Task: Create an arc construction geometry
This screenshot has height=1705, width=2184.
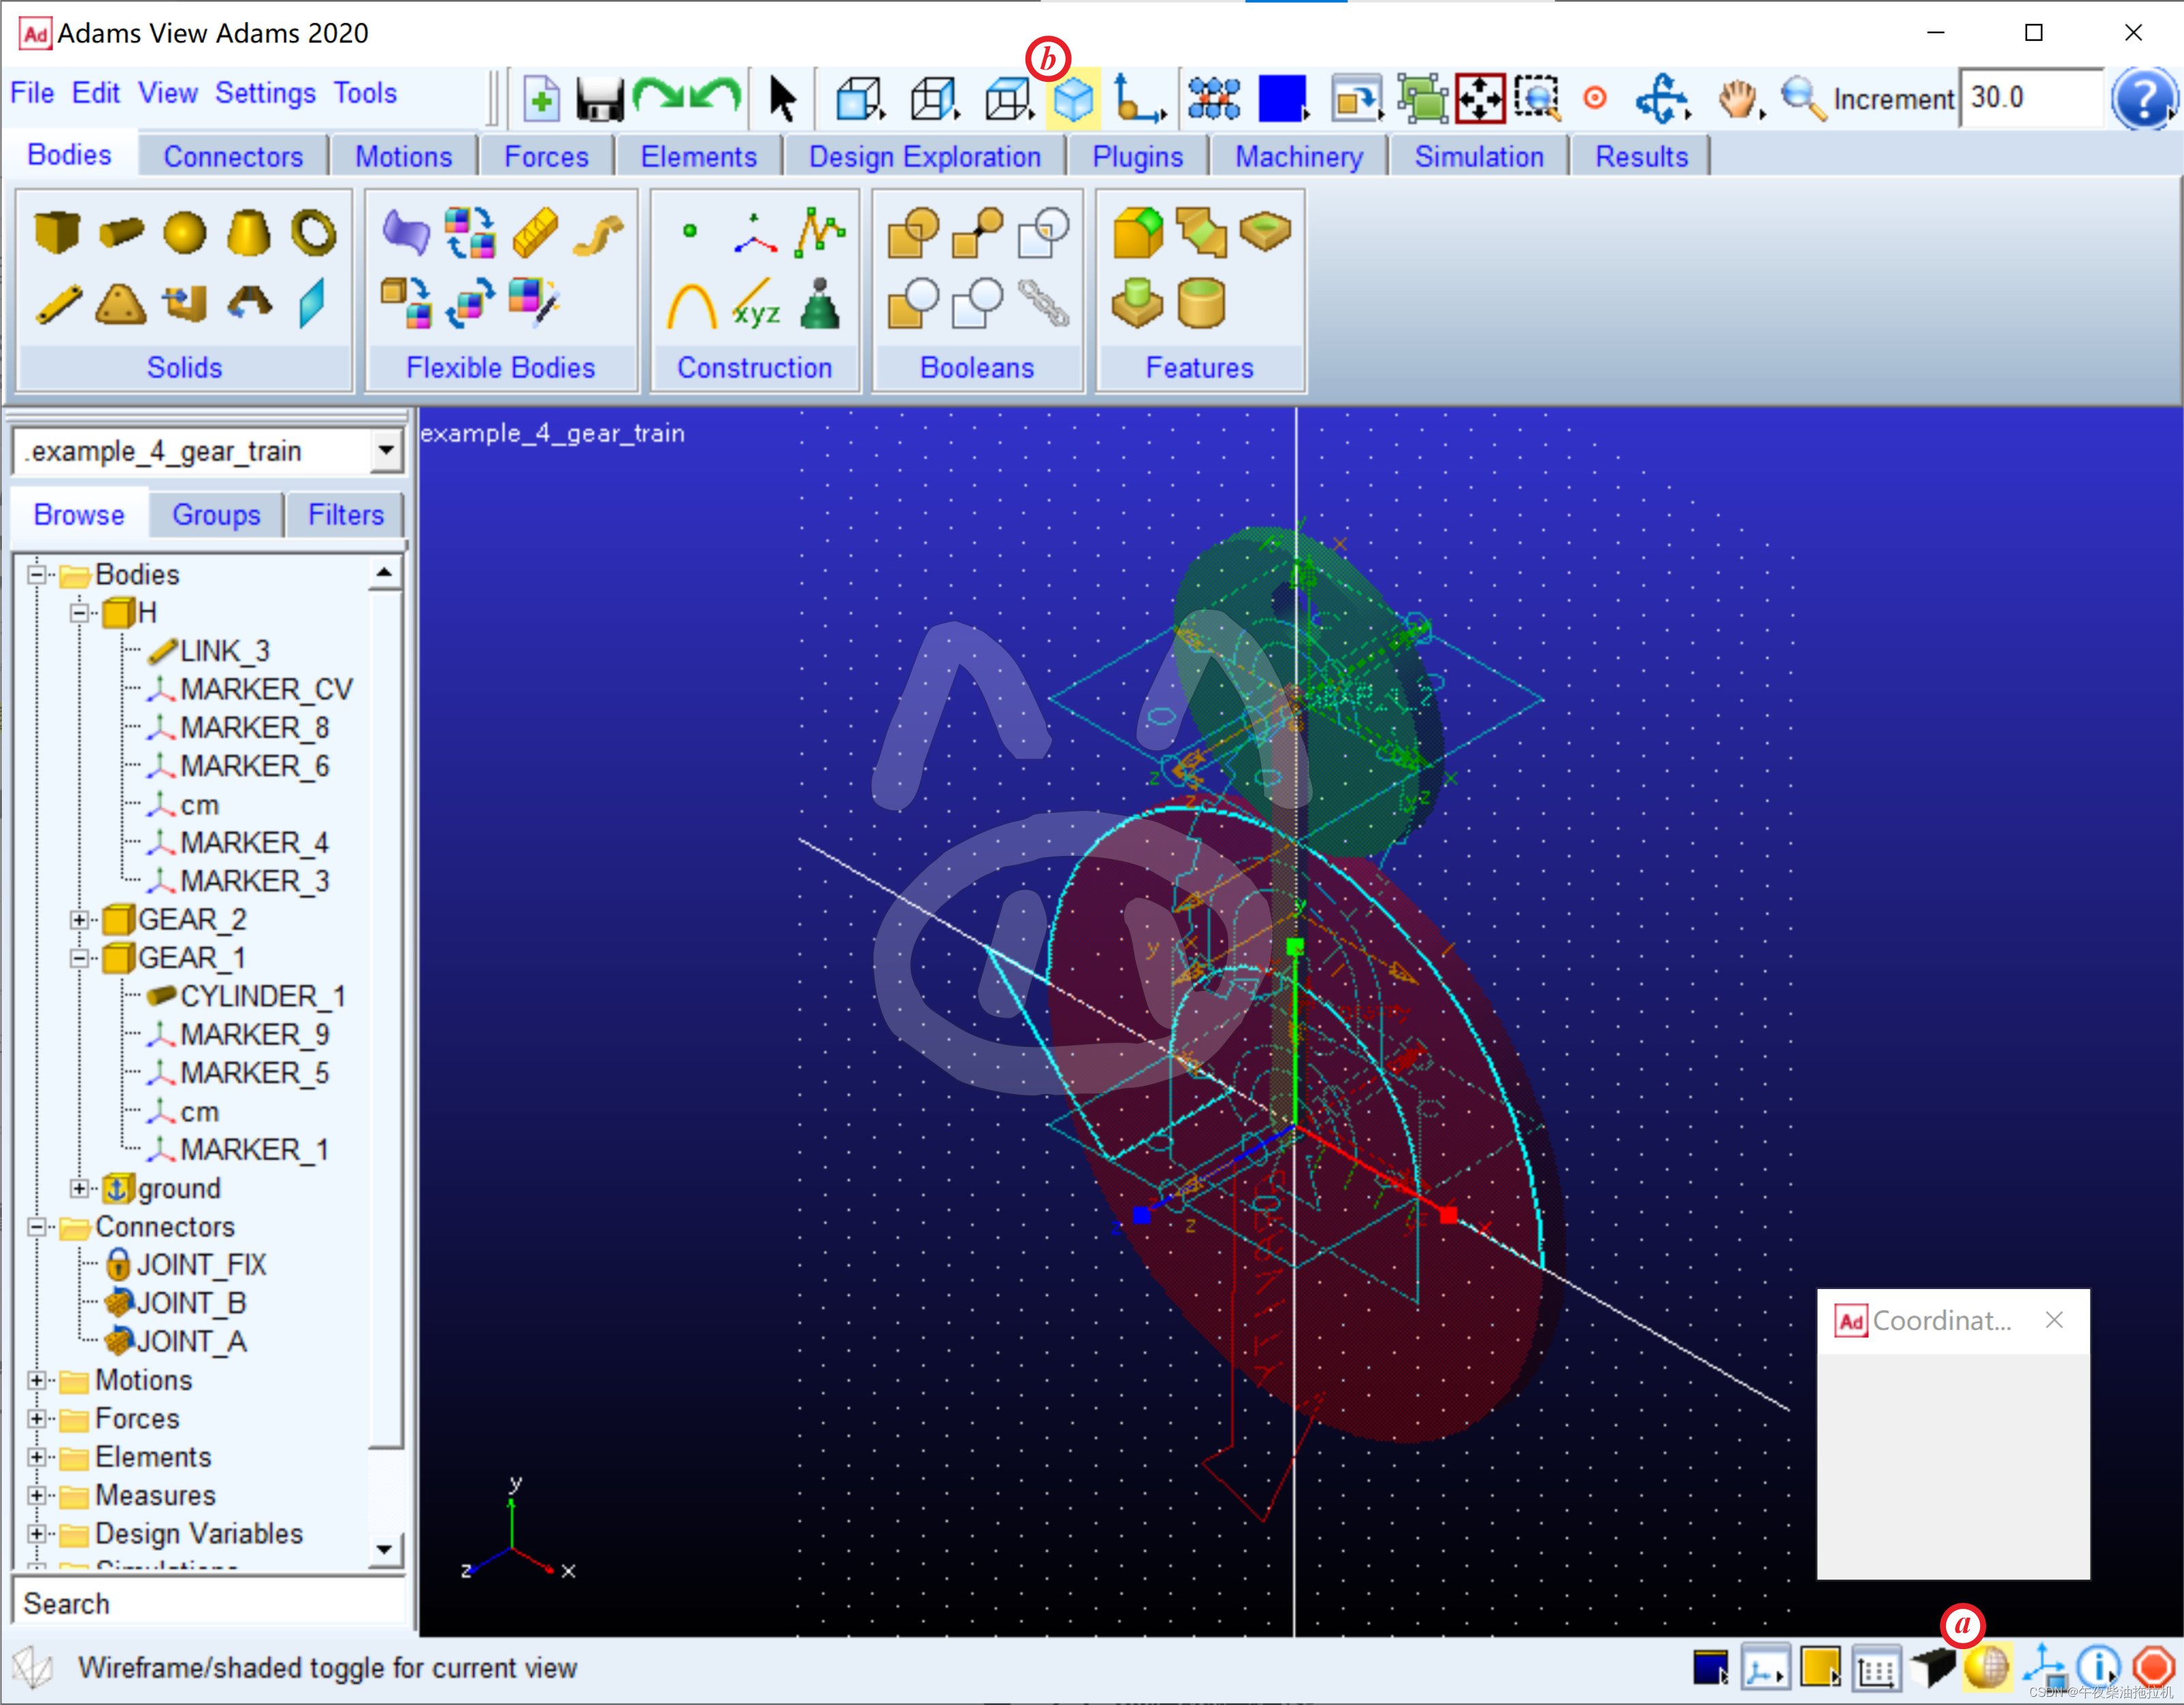Action: 691,305
